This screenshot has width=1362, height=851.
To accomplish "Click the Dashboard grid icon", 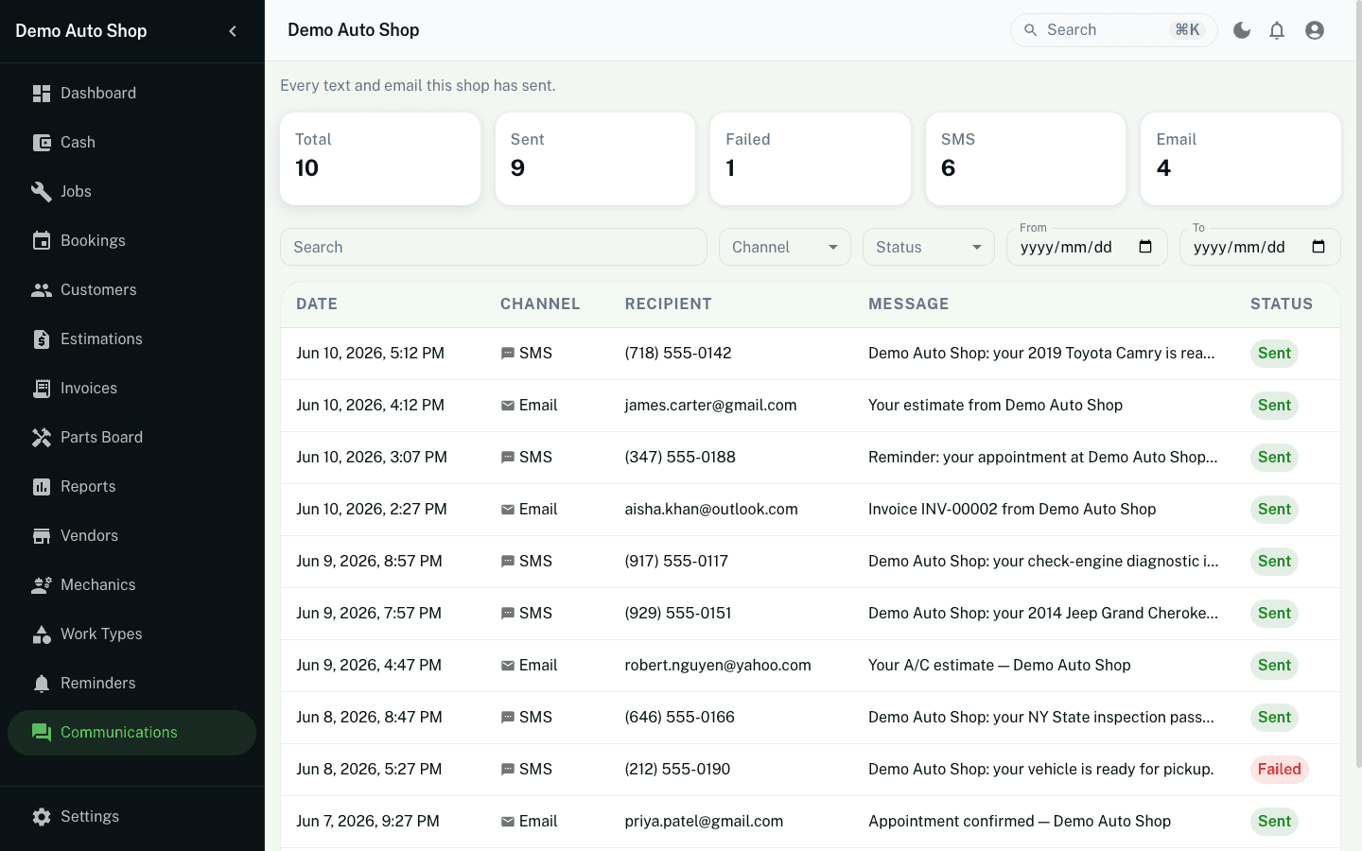I will pyautogui.click(x=42, y=93).
